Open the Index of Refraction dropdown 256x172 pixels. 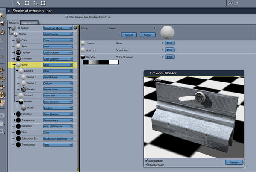(x=58, y=126)
